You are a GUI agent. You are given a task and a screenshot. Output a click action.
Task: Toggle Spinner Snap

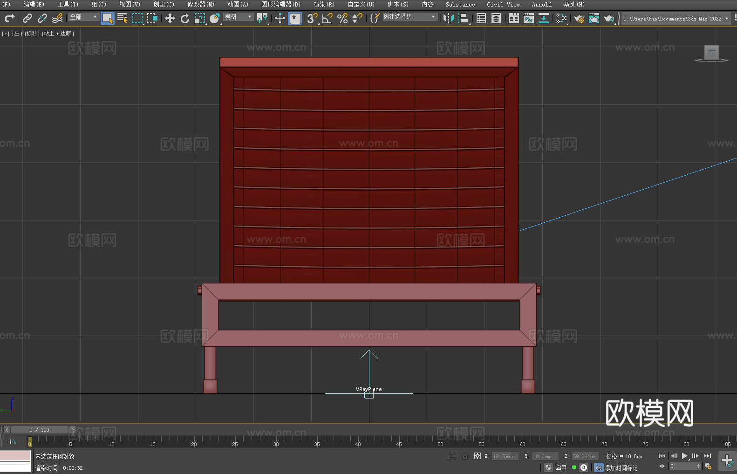[357, 18]
